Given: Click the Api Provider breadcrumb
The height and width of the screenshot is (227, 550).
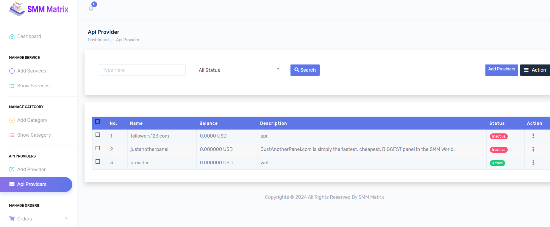Looking at the screenshot, I should click(128, 40).
